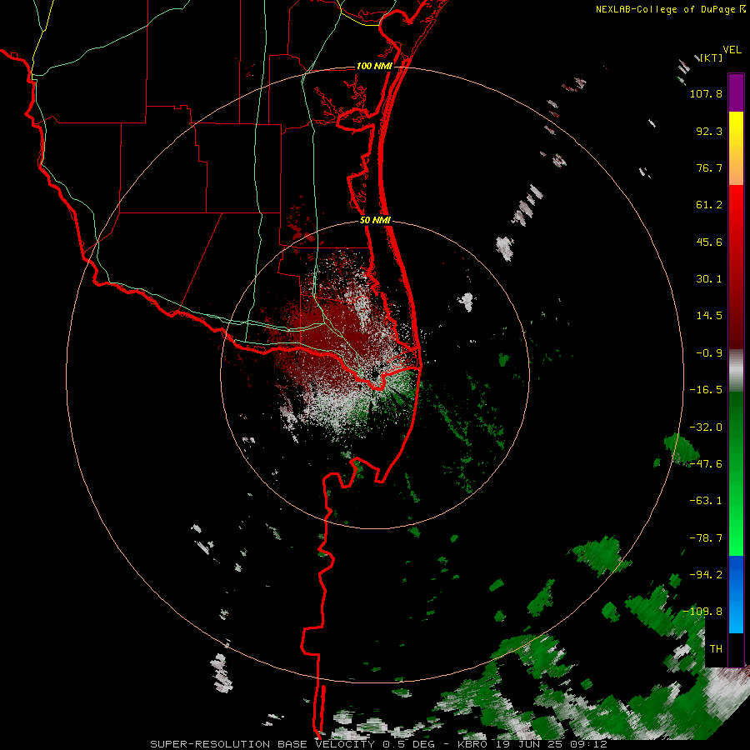Select the -16.5 velocity scale value
750x750 pixels.
(706, 390)
